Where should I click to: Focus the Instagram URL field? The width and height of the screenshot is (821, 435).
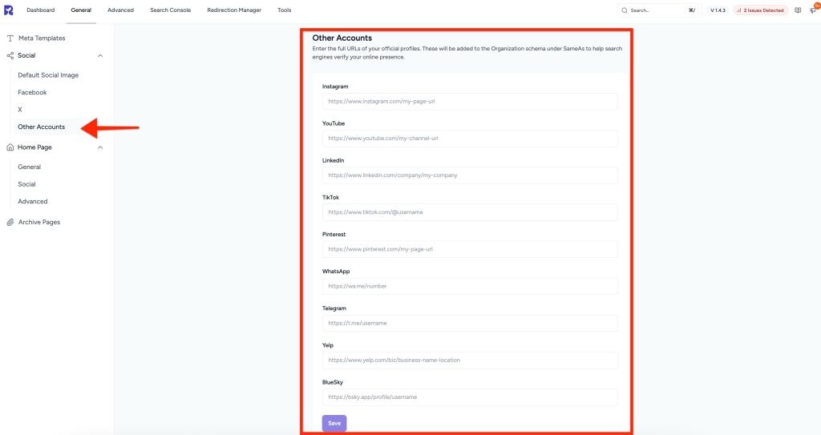coord(470,102)
